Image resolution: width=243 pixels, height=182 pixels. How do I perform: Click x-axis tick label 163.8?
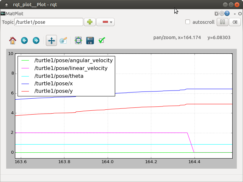[x=64, y=162]
